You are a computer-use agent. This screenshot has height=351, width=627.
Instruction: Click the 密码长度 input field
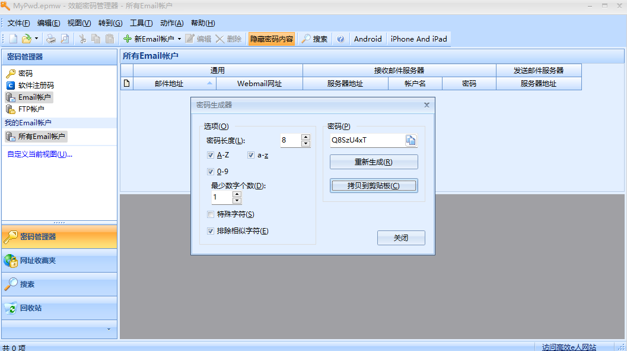pyautogui.click(x=290, y=140)
